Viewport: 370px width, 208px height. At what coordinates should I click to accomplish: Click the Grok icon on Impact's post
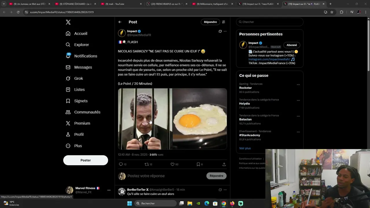220,31
